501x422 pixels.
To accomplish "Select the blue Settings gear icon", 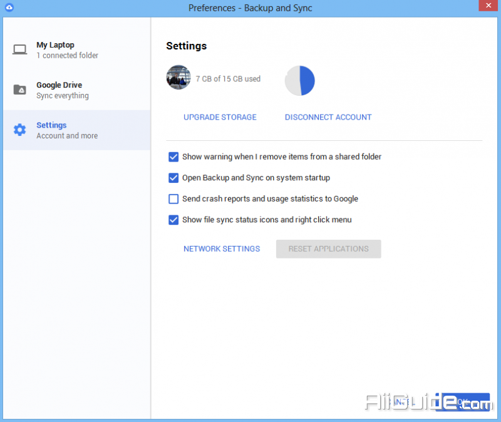I will click(x=20, y=130).
